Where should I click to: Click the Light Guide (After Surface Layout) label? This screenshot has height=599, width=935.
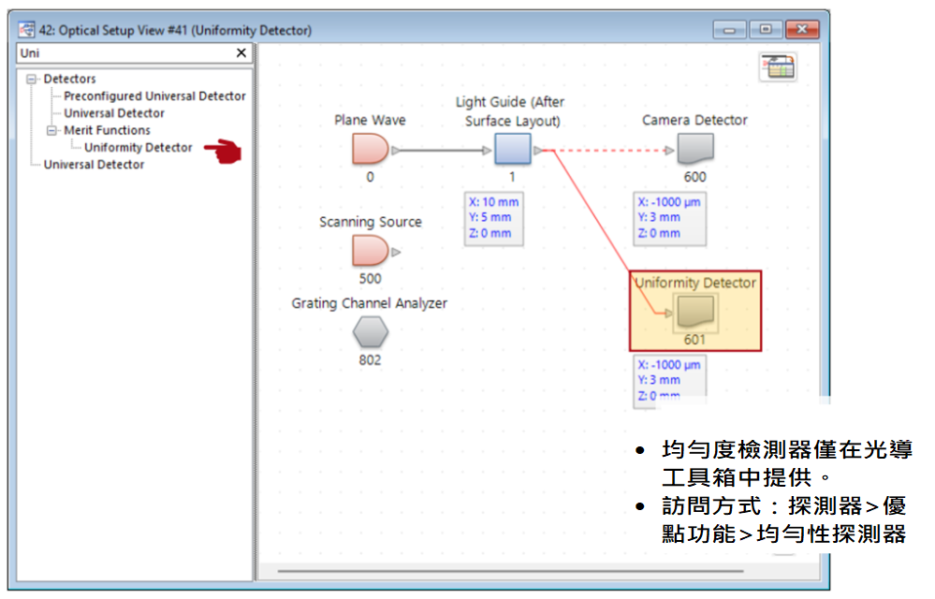pyautogui.click(x=512, y=111)
